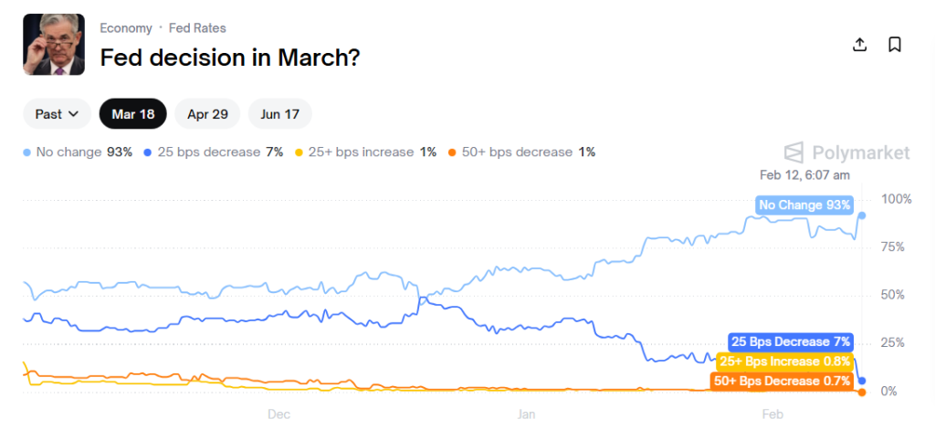
Task: Open the Economy category link
Action: (x=126, y=28)
